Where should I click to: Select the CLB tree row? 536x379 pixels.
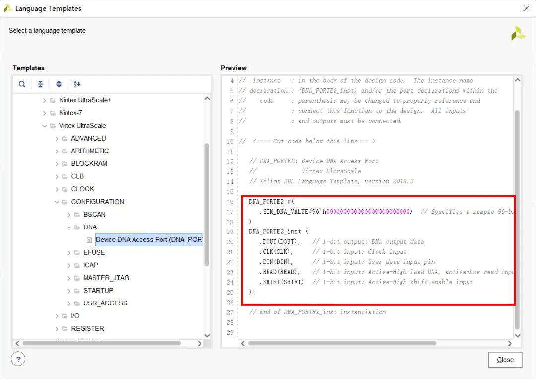pyautogui.click(x=77, y=176)
